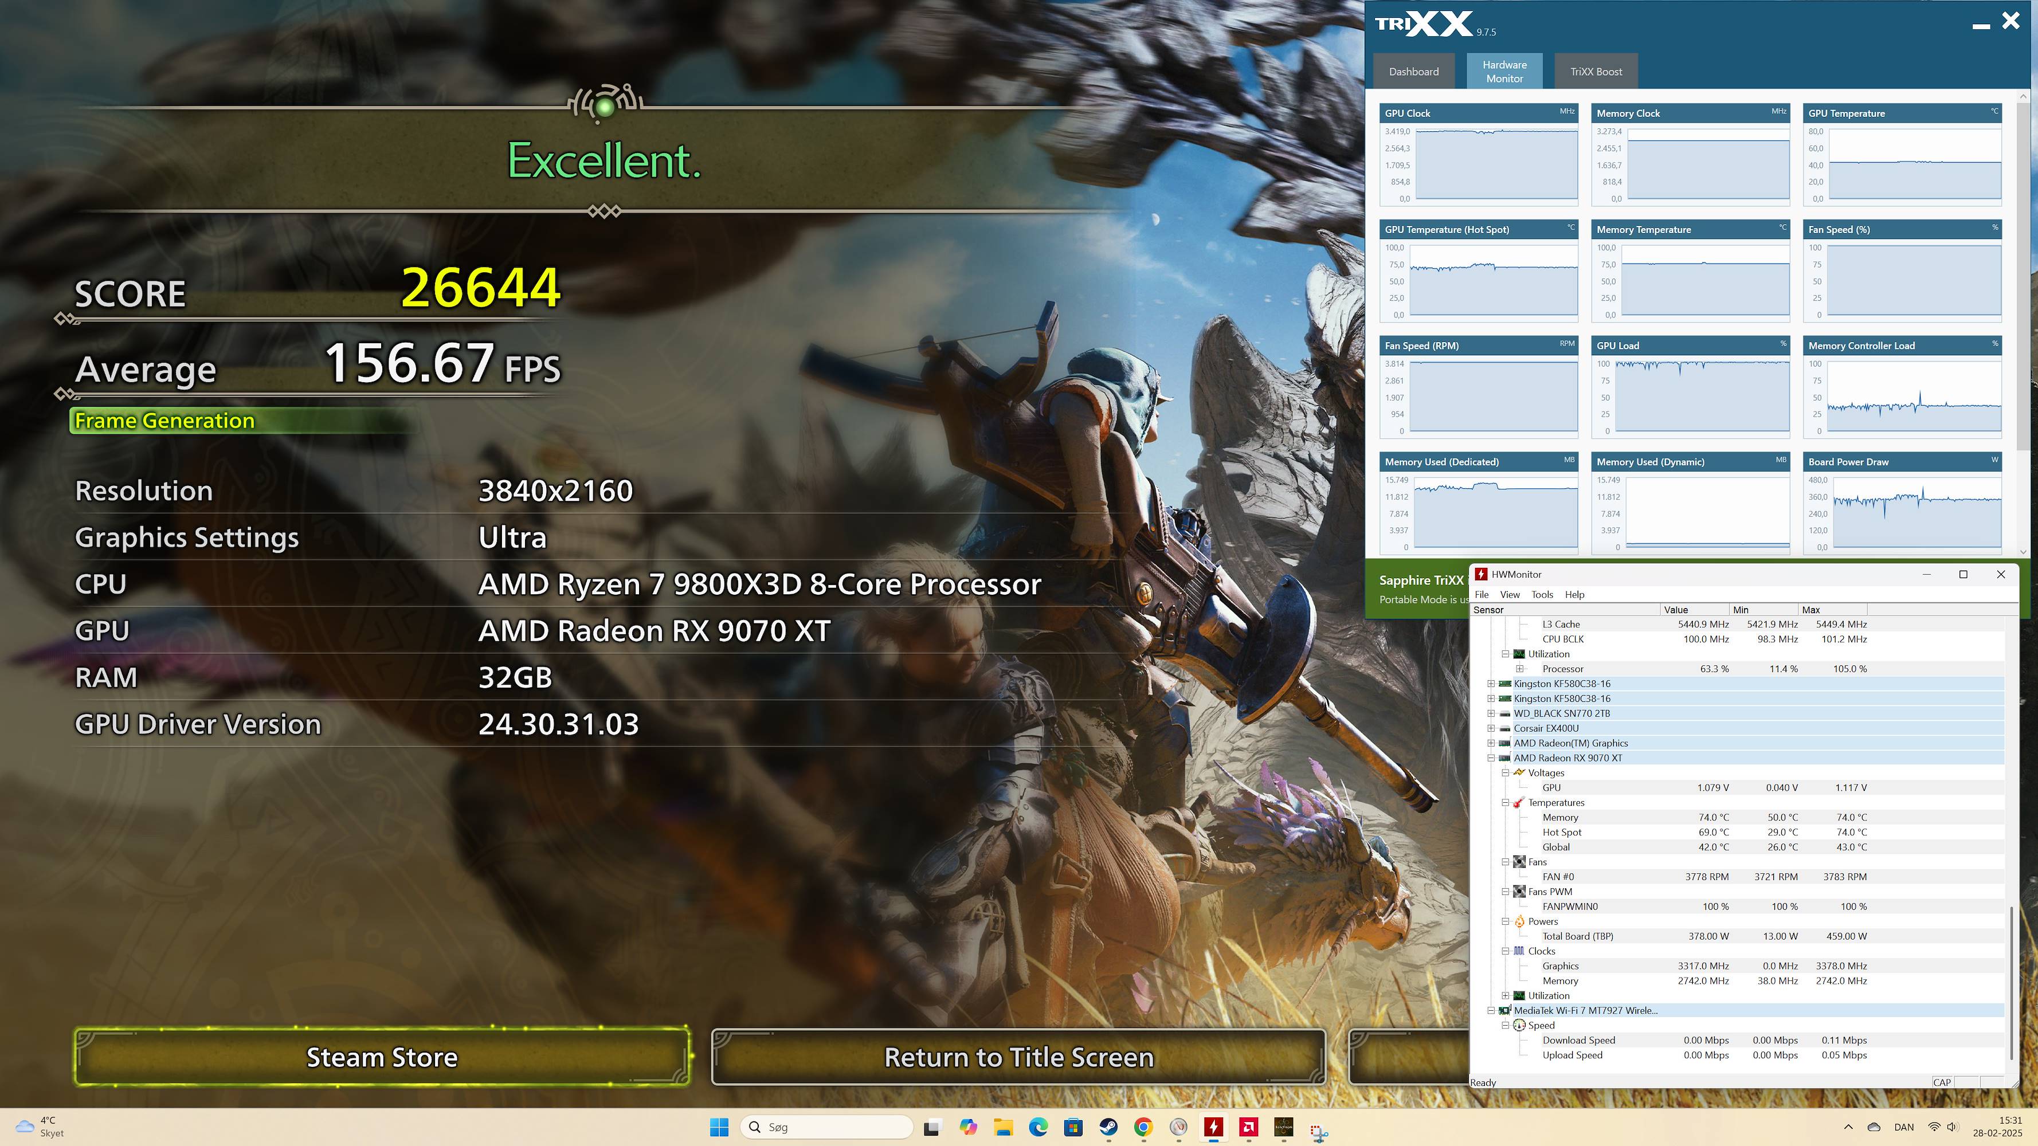Open the TriXX Boost tab
The image size is (2038, 1146).
1596,71
